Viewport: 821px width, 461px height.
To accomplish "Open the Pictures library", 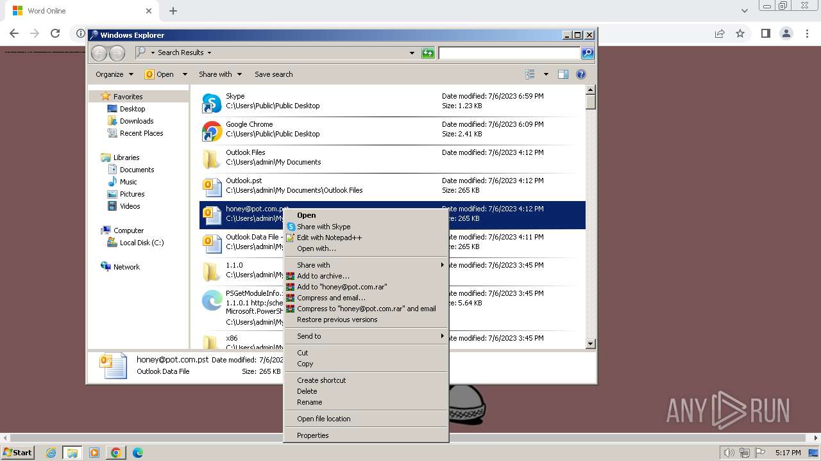I will (x=132, y=194).
